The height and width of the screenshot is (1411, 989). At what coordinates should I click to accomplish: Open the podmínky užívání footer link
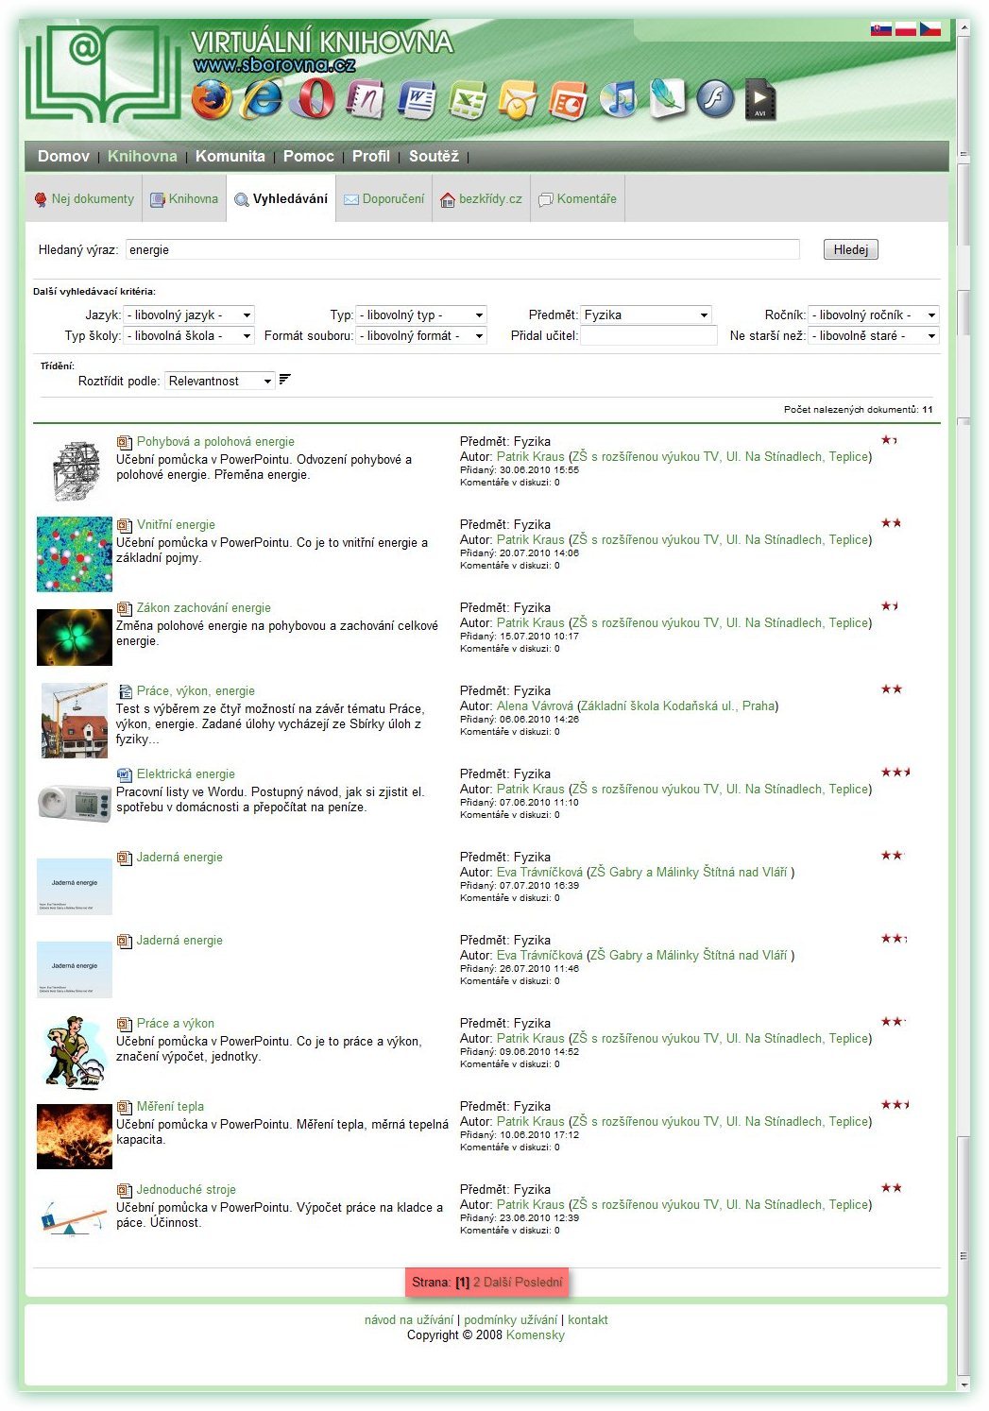(x=511, y=1320)
